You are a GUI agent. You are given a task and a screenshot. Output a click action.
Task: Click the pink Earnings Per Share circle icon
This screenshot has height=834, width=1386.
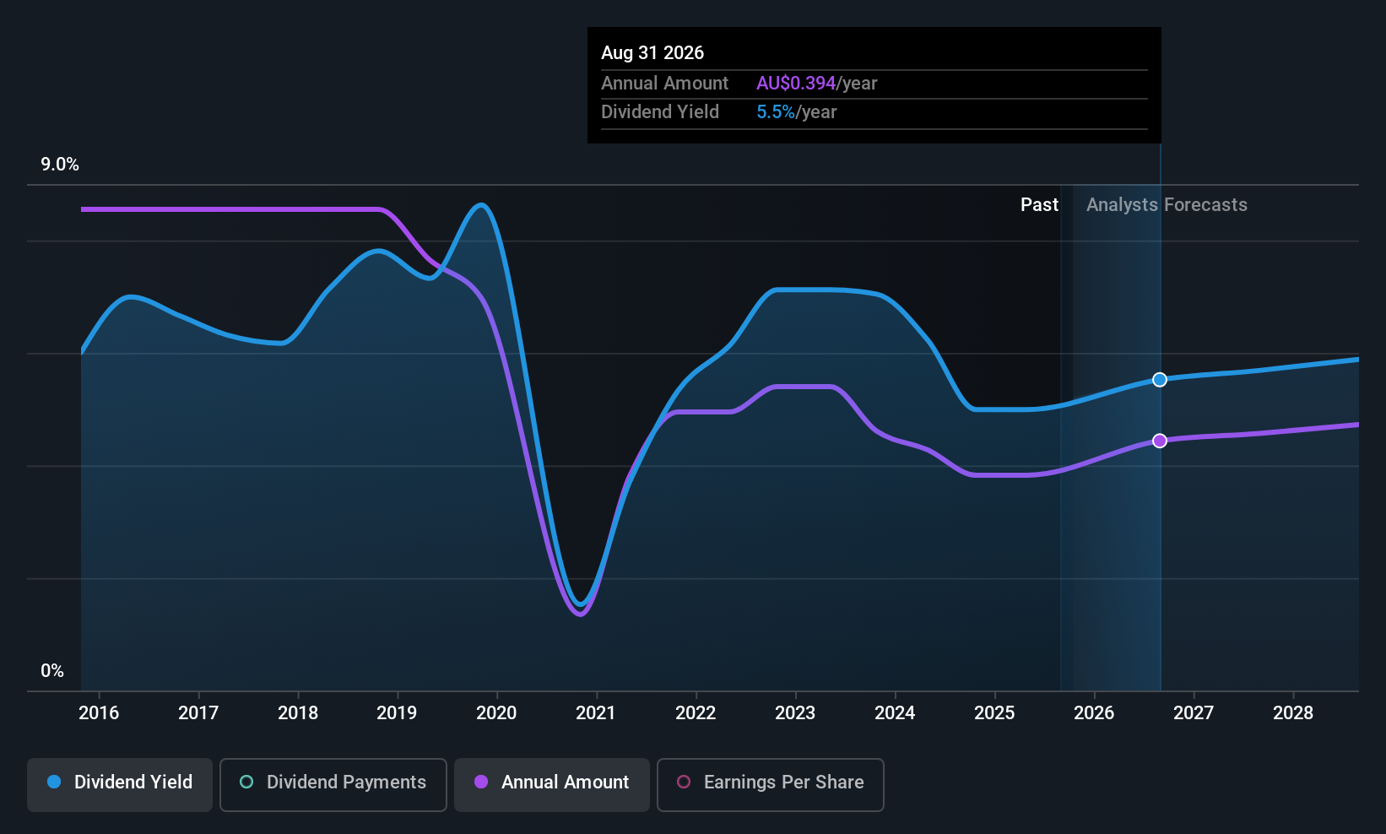[x=684, y=782]
